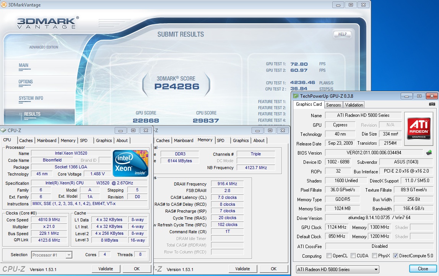Open OPTIONS in 3DMark Vantage sidebar
The image size is (439, 276).
(26, 82)
